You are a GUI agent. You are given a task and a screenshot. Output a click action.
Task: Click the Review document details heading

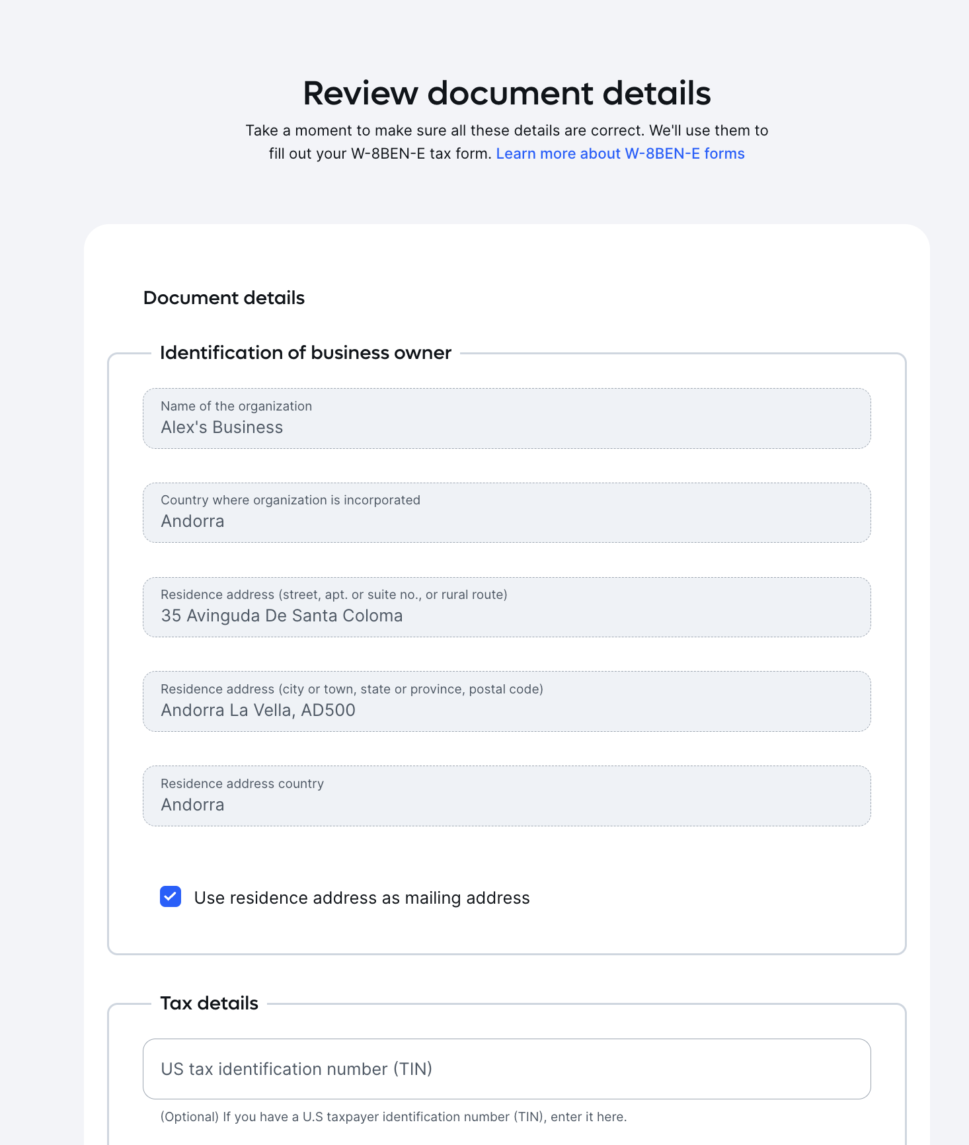pos(507,93)
